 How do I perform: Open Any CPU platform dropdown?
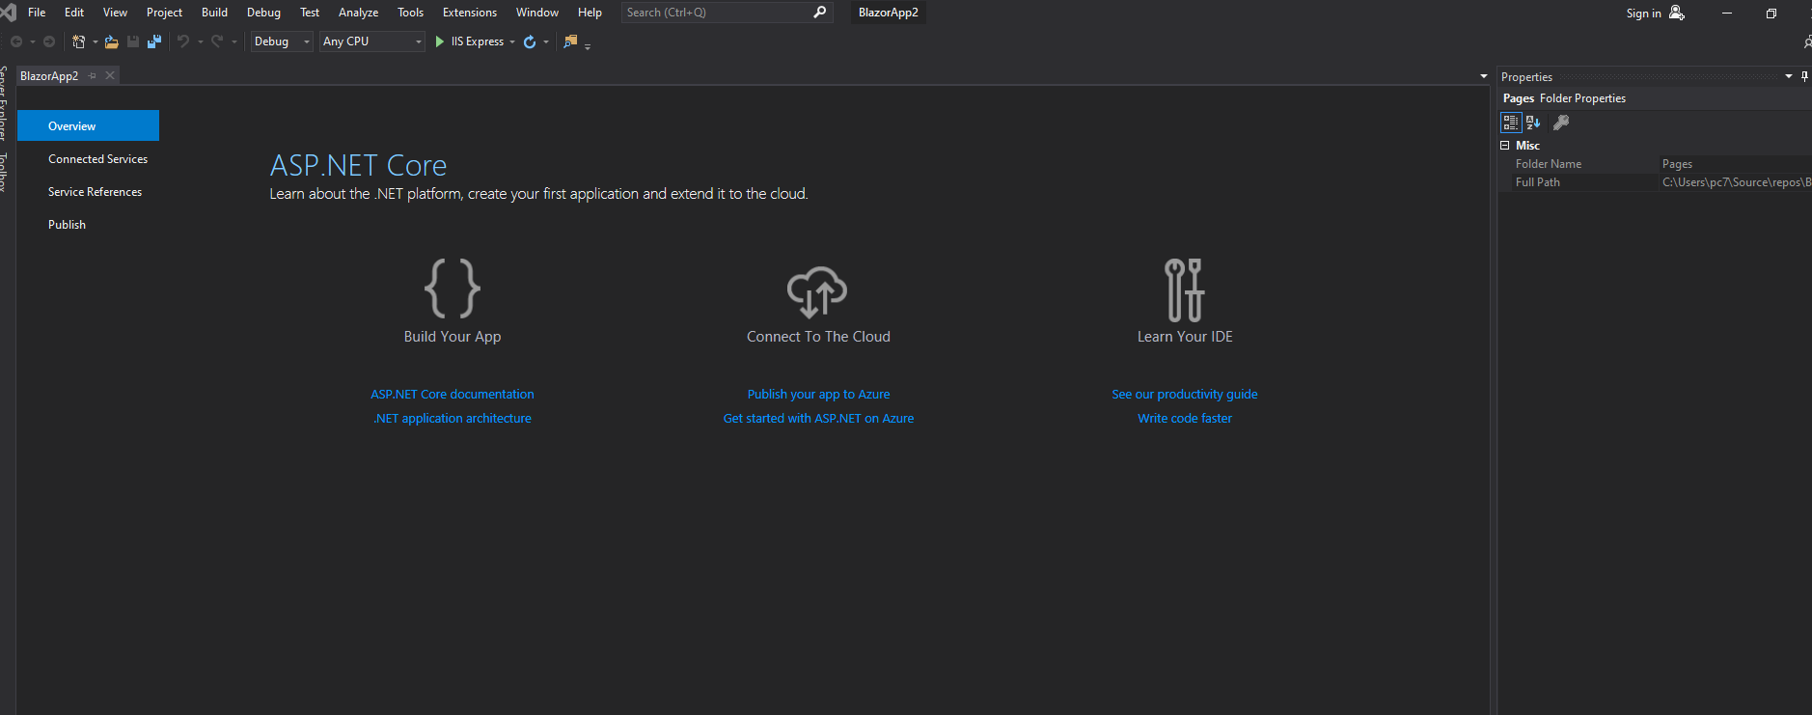pos(372,41)
